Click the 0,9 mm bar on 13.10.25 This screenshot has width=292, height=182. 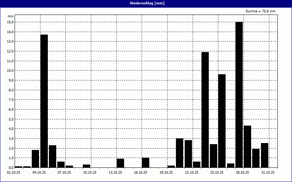pos(120,163)
